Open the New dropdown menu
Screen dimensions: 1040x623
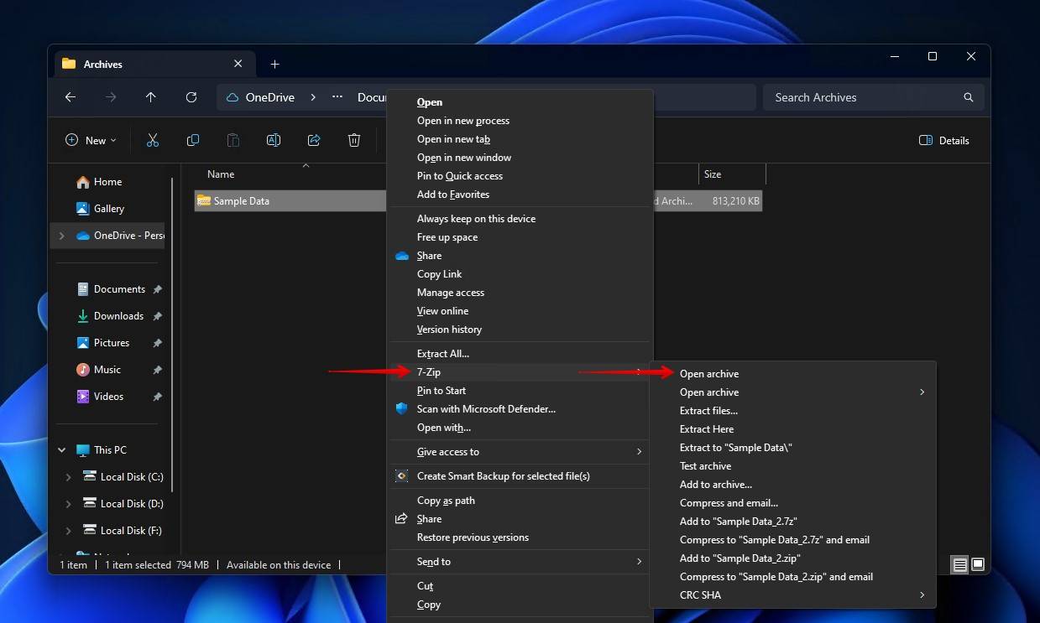tap(91, 141)
